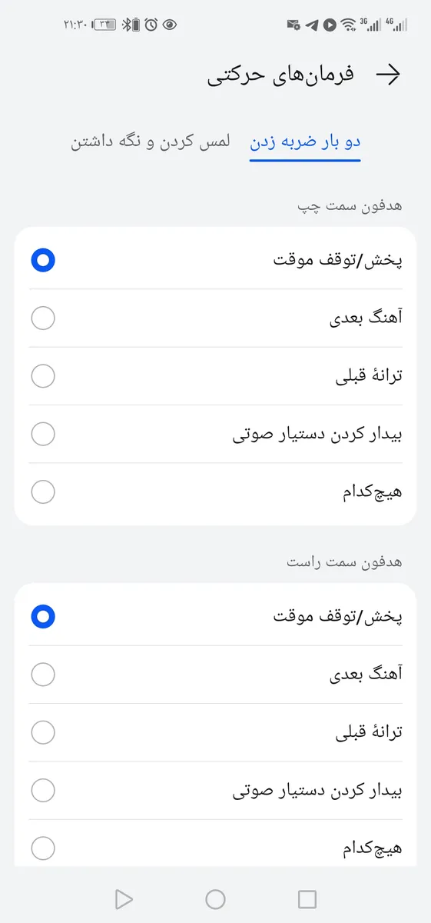Screen dimensions: 431x923
Task: Tap the eye comfort icon in status bar
Action: click(170, 25)
